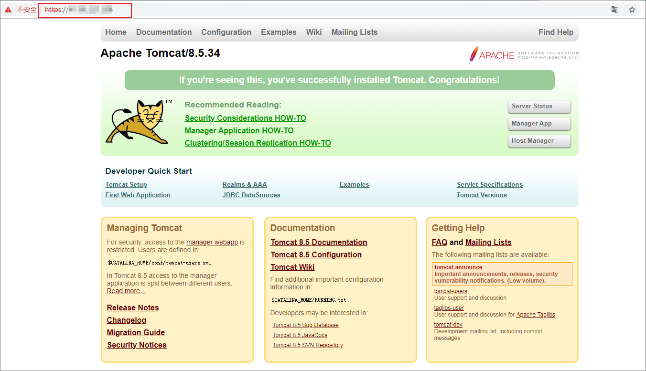The height and width of the screenshot is (371, 646).
Task: Open the Mailing Lists nav item in top bar
Action: point(355,32)
